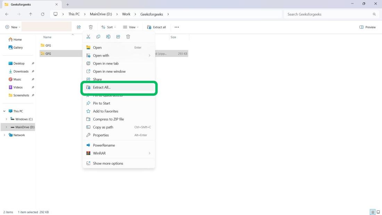This screenshot has width=382, height=215.
Task: Expand the Network tree node
Action: [x=5, y=135]
